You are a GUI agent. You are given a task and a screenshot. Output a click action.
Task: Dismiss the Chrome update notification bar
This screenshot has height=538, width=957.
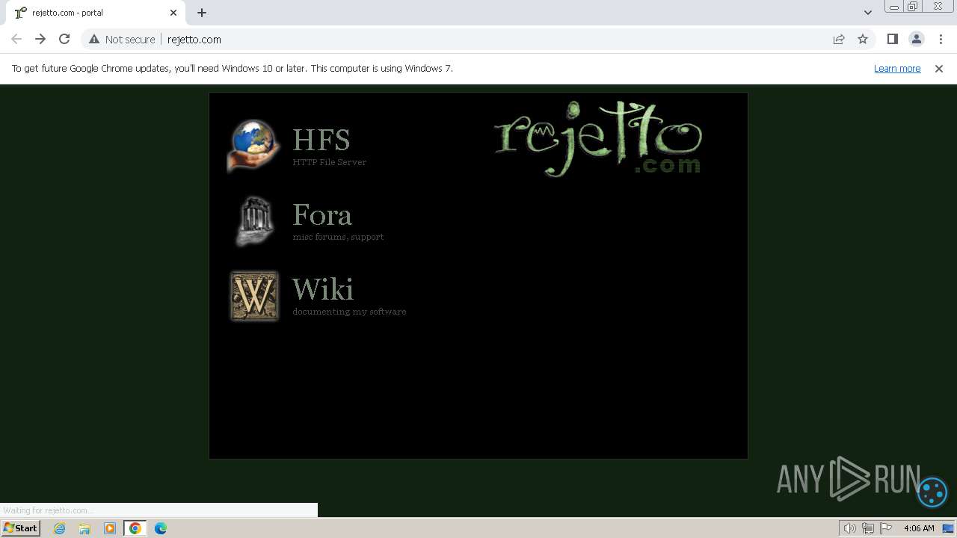[x=939, y=68]
